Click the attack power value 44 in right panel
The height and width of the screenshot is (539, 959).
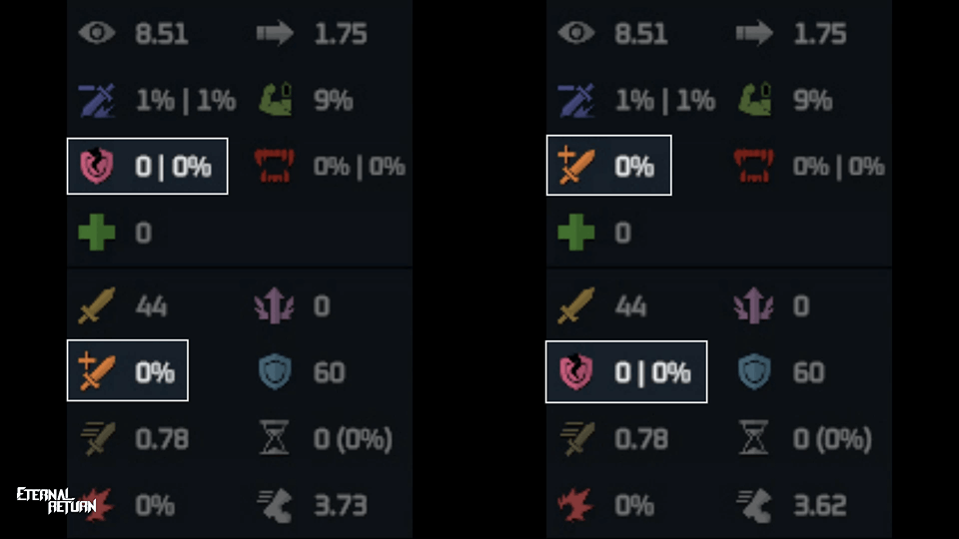point(631,305)
